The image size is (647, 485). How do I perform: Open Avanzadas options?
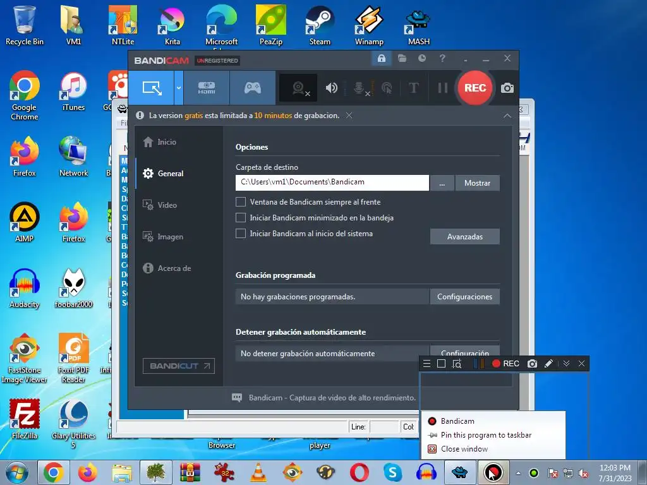(464, 237)
